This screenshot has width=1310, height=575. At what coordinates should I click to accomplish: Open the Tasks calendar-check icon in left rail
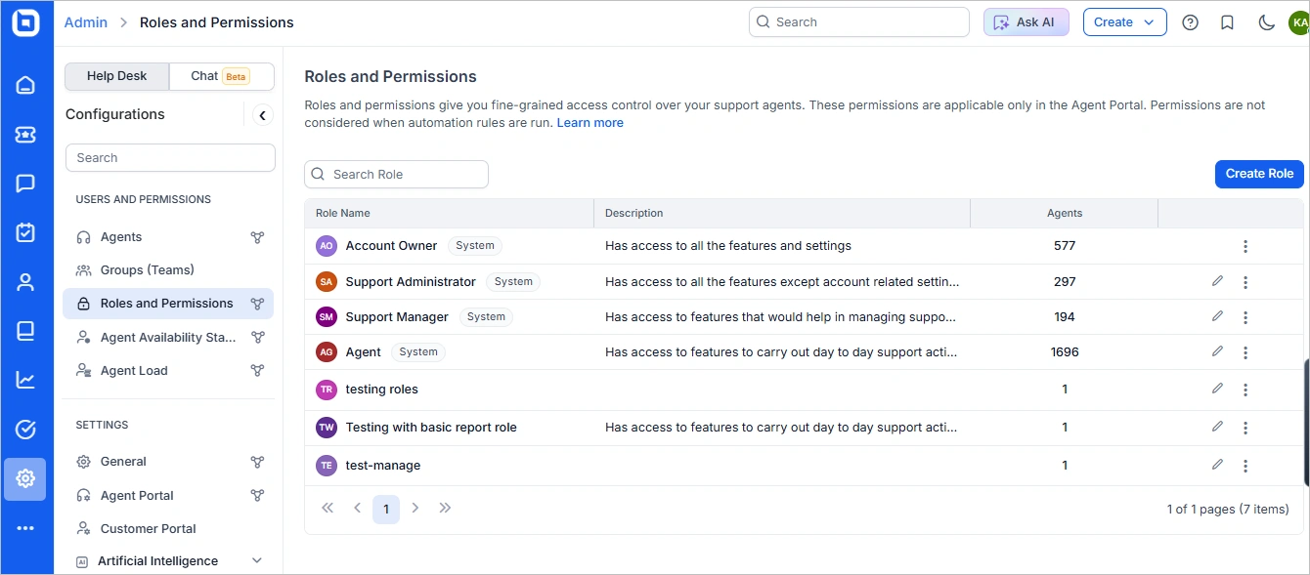(25, 232)
